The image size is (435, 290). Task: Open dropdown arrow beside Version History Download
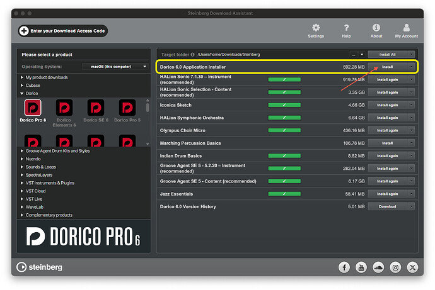[x=411, y=206]
